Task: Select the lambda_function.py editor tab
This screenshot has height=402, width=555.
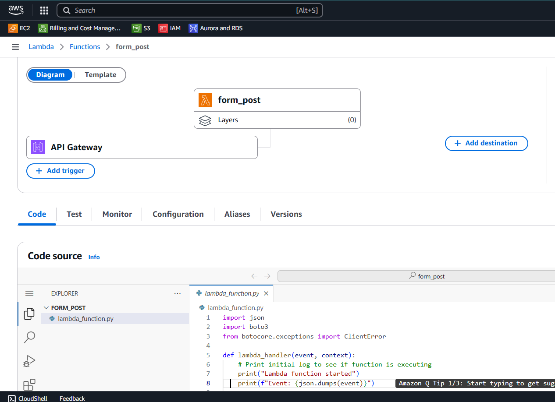Action: click(231, 293)
